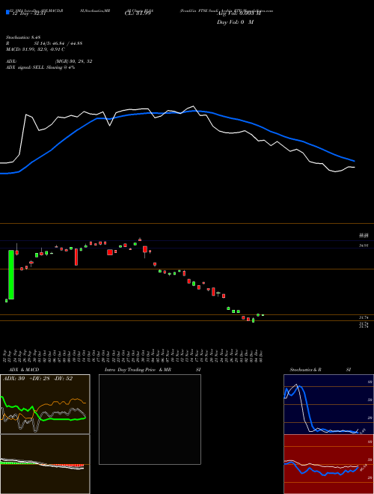Open the ADX & MACD indicator panel
The image size is (374, 494).
(x=45, y=404)
